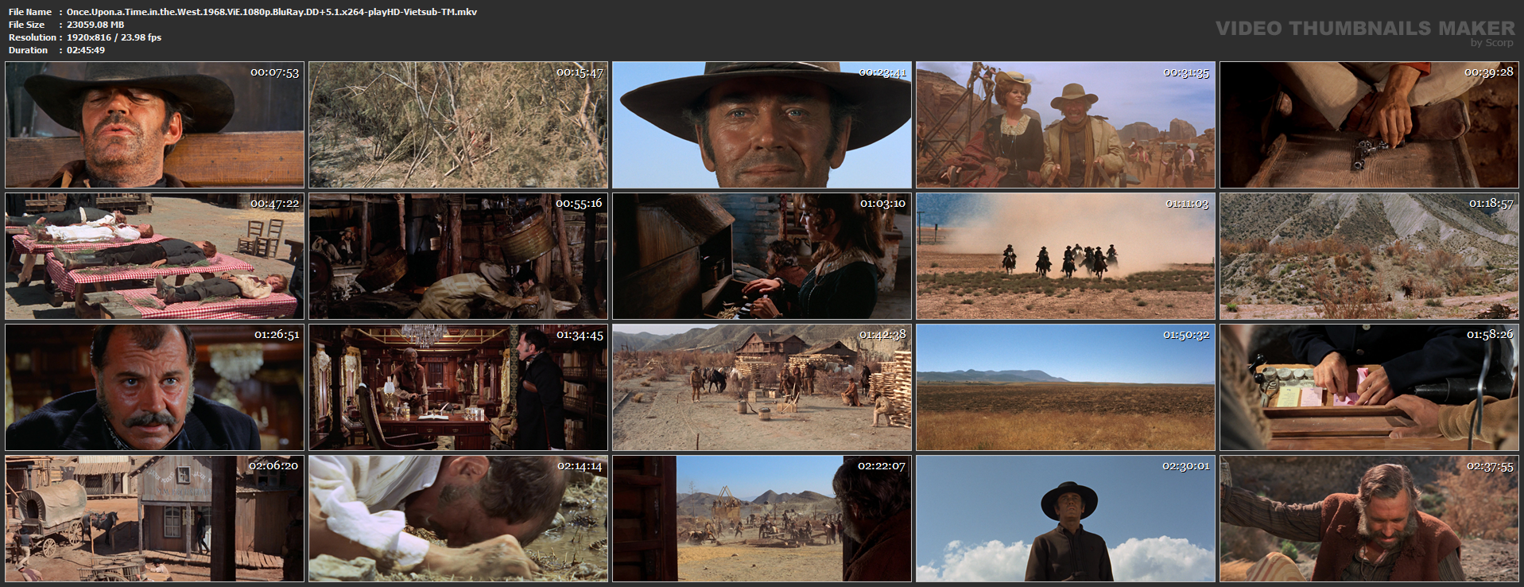Select the frame at 02:14:14
This screenshot has height=587, width=1524.
coord(458,519)
